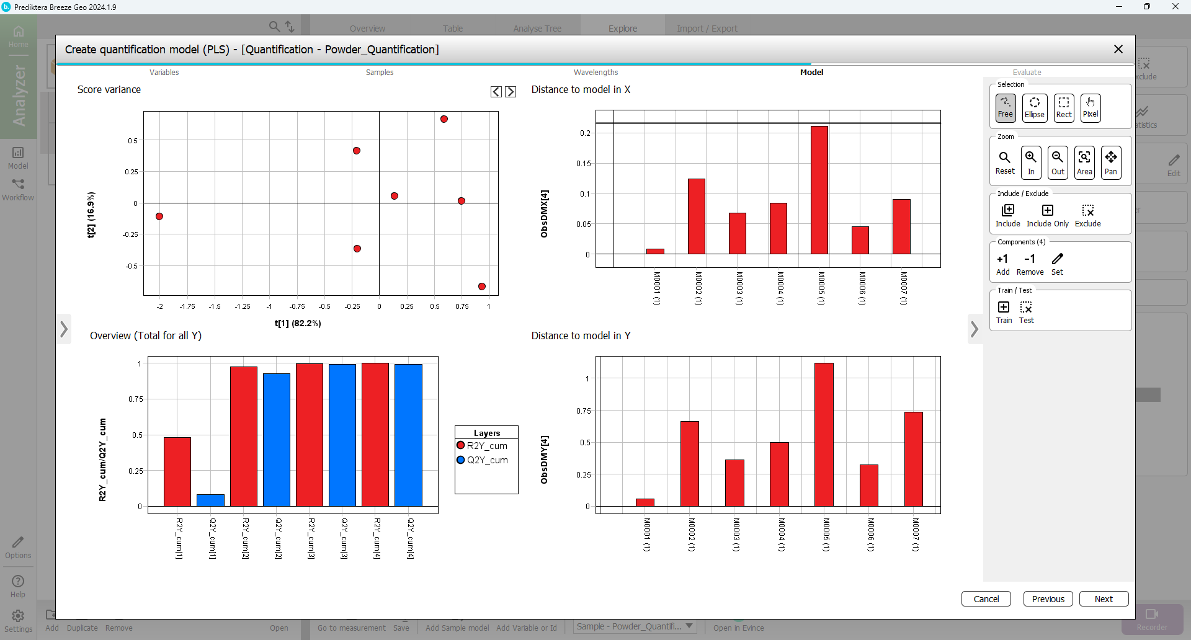Switch to the Wavelengths step
Image resolution: width=1191 pixels, height=640 pixels.
[x=595, y=73]
